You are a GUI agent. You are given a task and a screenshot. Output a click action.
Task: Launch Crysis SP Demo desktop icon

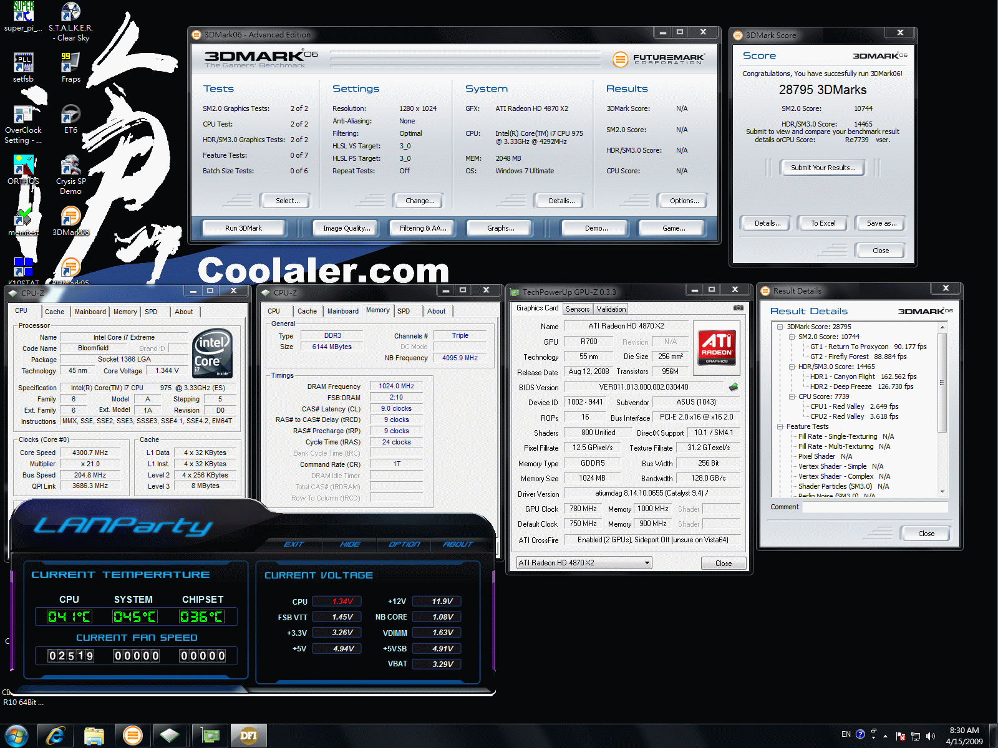70,175
